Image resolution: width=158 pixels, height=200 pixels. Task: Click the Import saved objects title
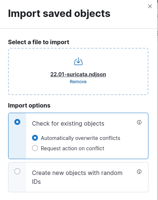click(59, 14)
